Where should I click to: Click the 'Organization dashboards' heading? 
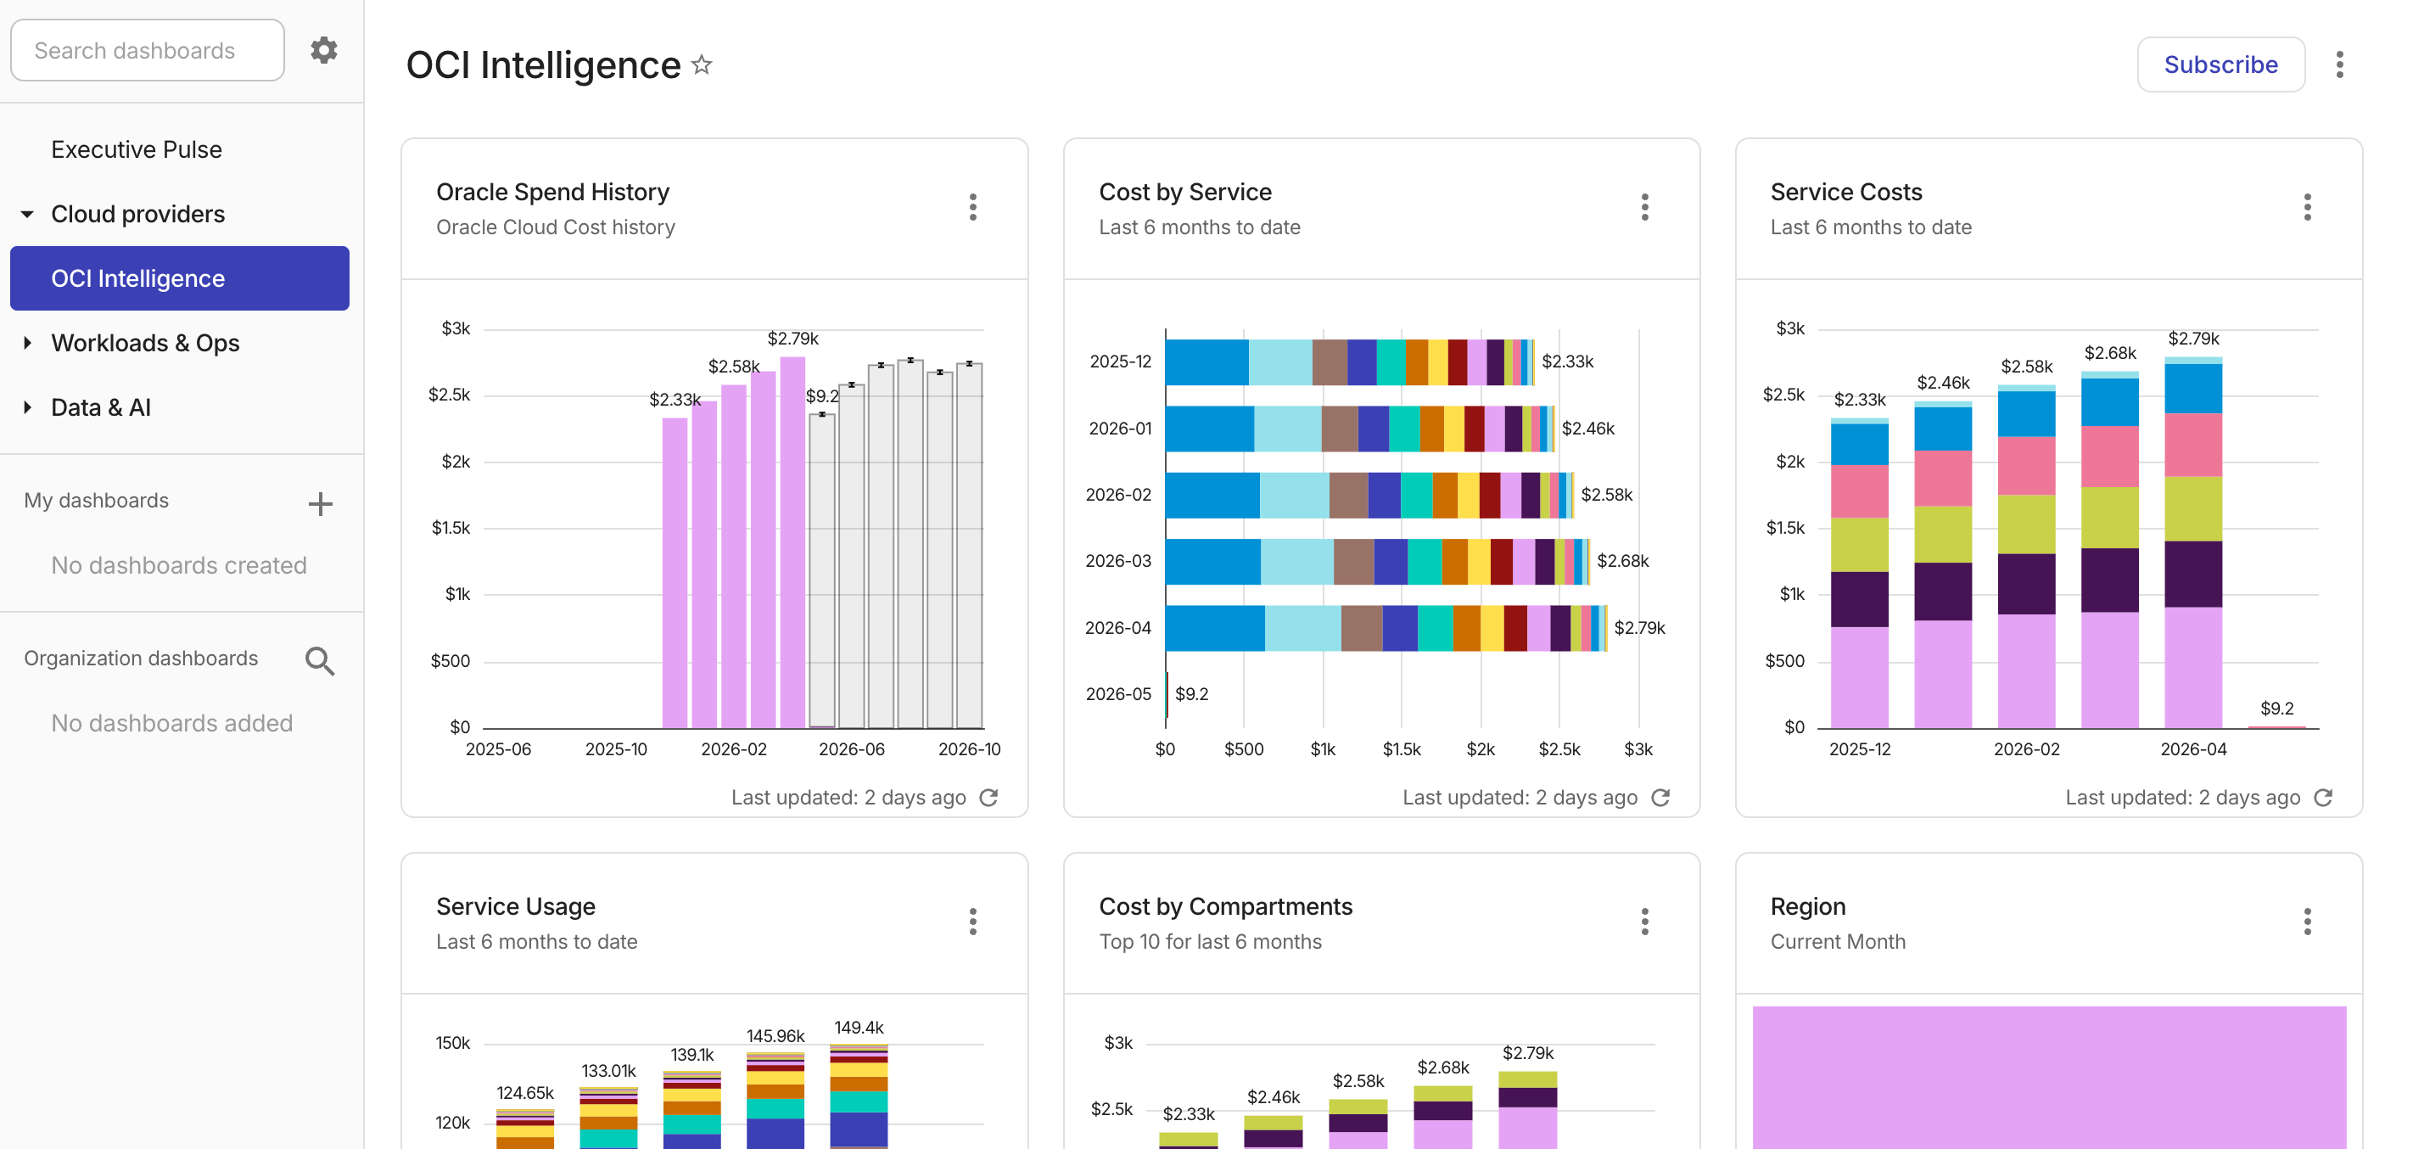coord(141,659)
